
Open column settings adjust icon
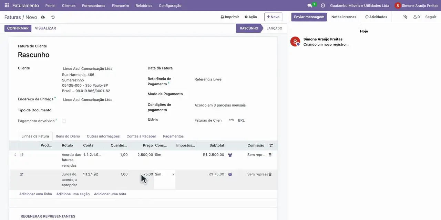271,145
